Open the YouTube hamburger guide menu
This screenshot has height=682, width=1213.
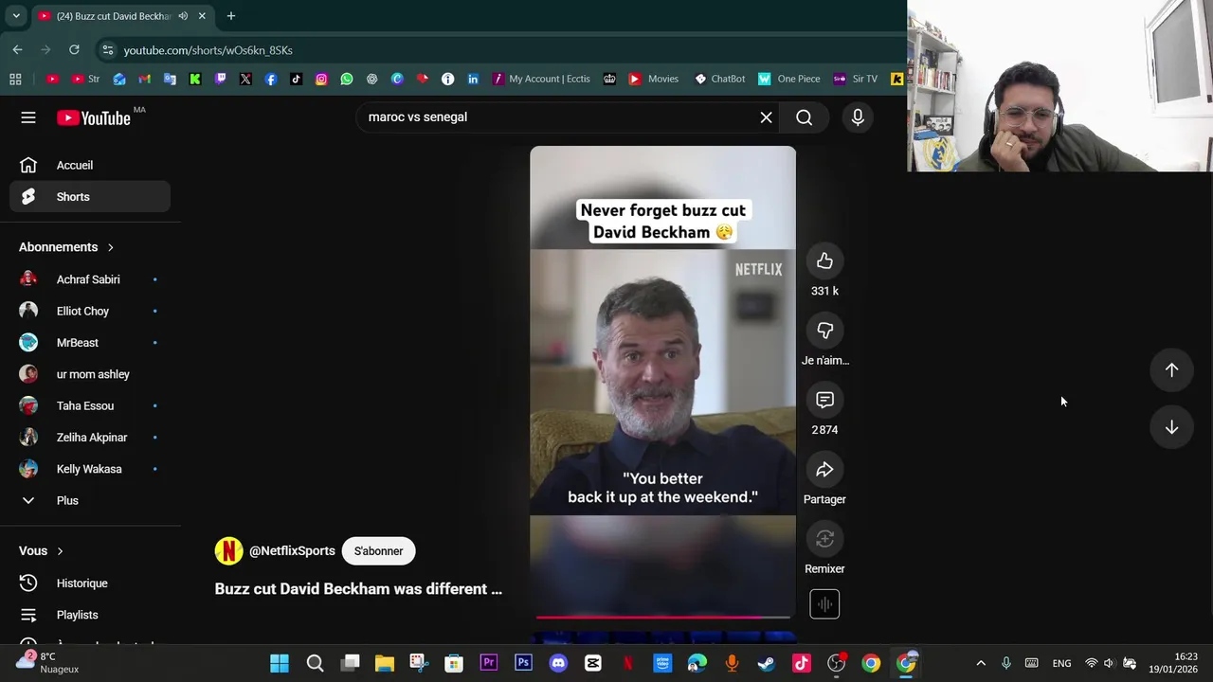(x=28, y=117)
